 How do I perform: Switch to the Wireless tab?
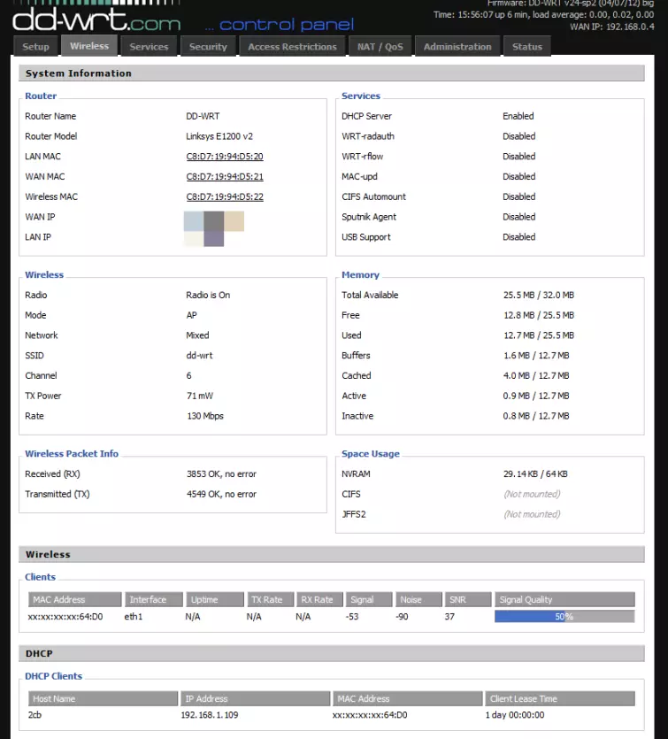coord(89,46)
